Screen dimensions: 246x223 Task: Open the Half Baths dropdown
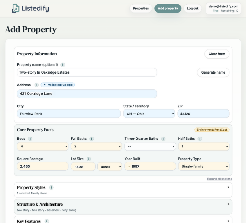coord(204,146)
